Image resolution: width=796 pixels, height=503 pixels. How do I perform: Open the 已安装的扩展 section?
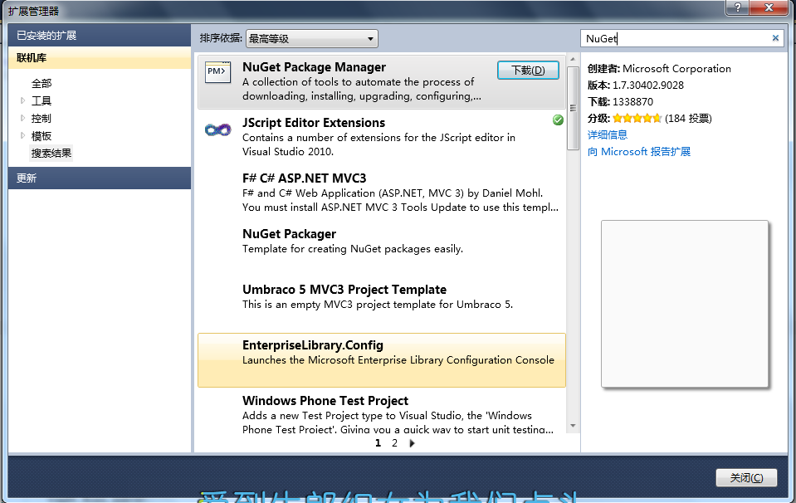click(100, 36)
